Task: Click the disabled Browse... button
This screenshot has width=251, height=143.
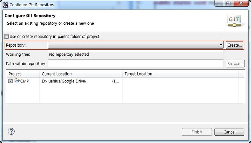Action: 235,64
